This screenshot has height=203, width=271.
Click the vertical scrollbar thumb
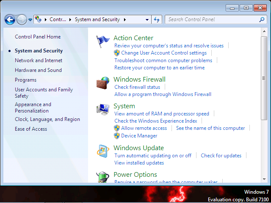(264, 78)
